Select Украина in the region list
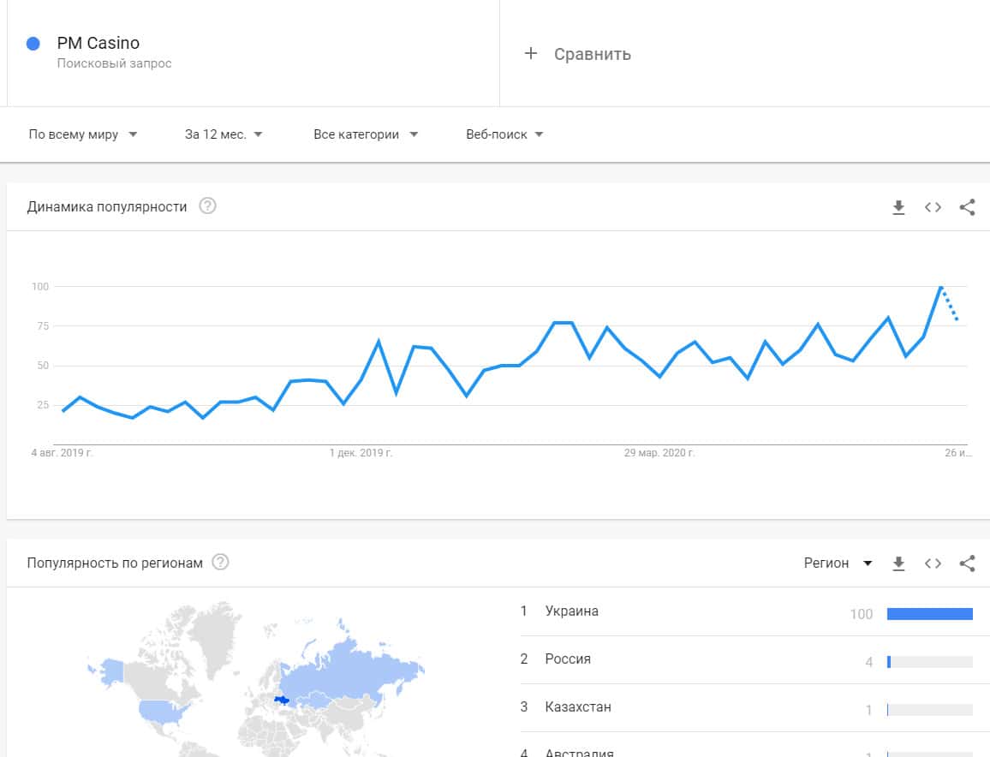 pos(572,611)
